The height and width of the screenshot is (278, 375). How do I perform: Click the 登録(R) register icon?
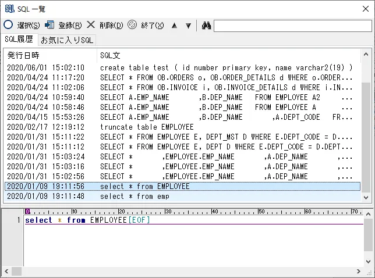49,24
